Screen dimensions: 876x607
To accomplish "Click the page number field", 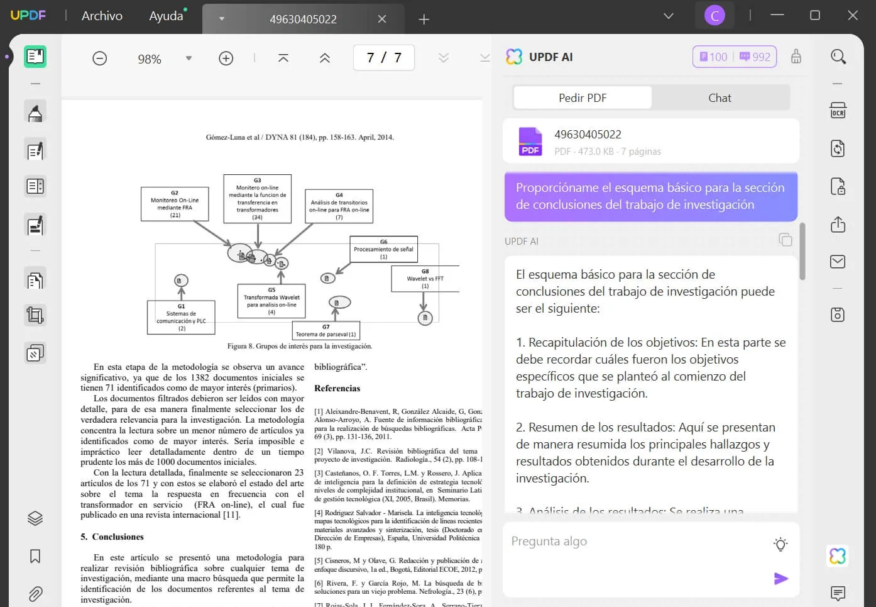I will (x=384, y=58).
